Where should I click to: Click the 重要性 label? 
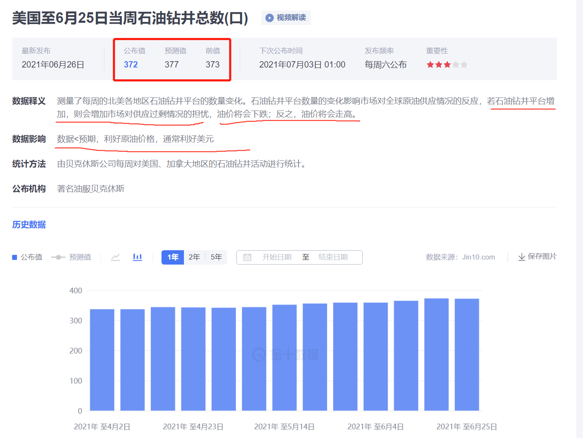tap(437, 51)
